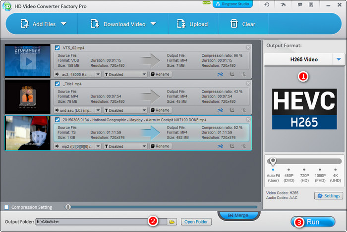Open the crop tool for the Mayday file
347x232 pixels.
(231, 146)
